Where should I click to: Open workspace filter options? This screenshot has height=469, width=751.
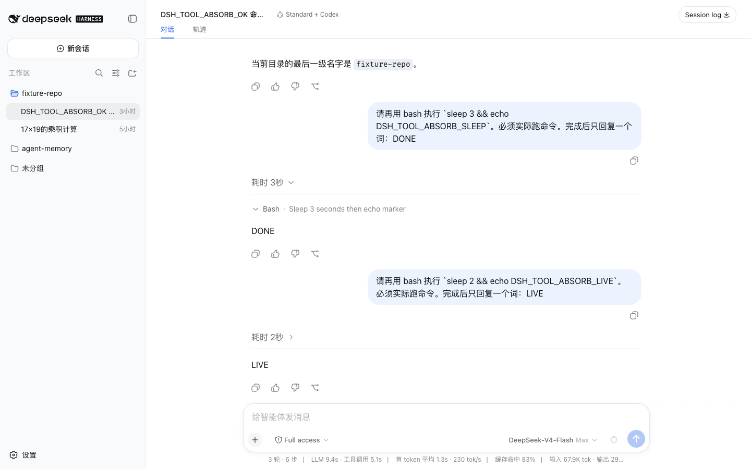point(116,73)
